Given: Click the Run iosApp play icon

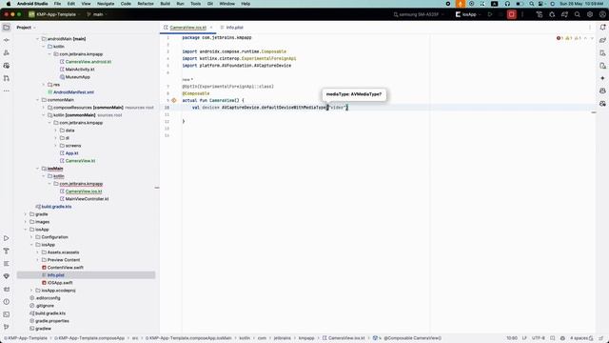Looking at the screenshot, I should pos(490,14).
